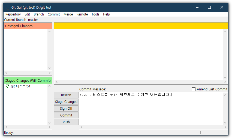Image resolution: width=232 pixels, height=139 pixels.
Task: Open the Merge menu
Action: (68, 14)
